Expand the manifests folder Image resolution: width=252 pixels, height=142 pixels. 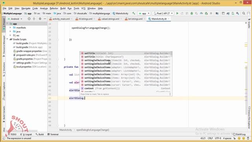coord(11,28)
